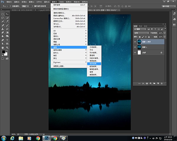Select the Hand tool
The width and height of the screenshot is (177, 141).
pyautogui.click(x=2, y=47)
